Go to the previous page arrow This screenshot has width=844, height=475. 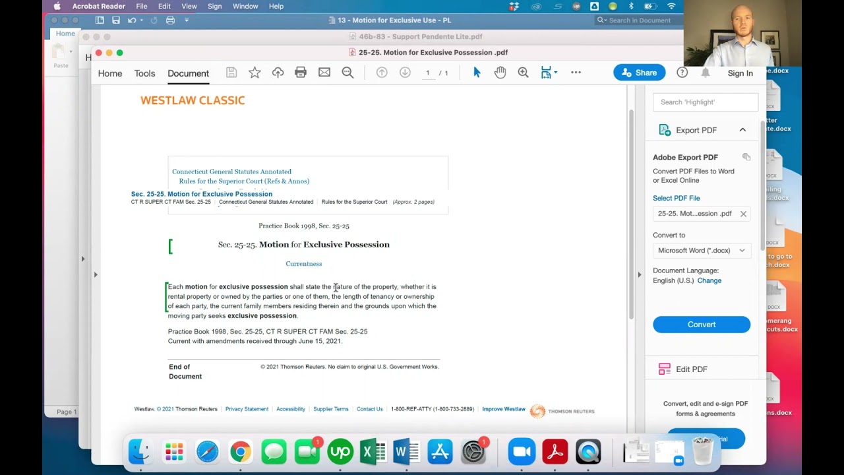tap(382, 73)
